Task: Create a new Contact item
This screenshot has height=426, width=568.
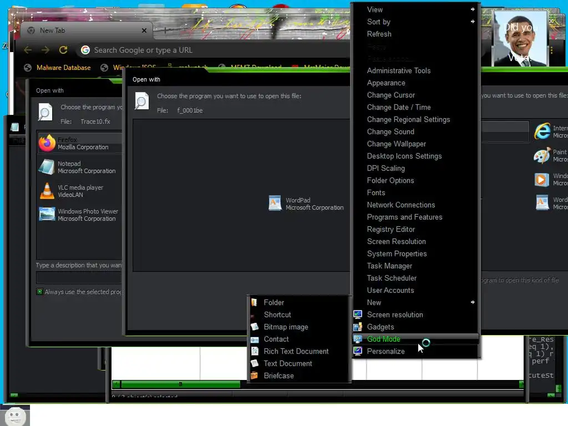Action: (299, 339)
